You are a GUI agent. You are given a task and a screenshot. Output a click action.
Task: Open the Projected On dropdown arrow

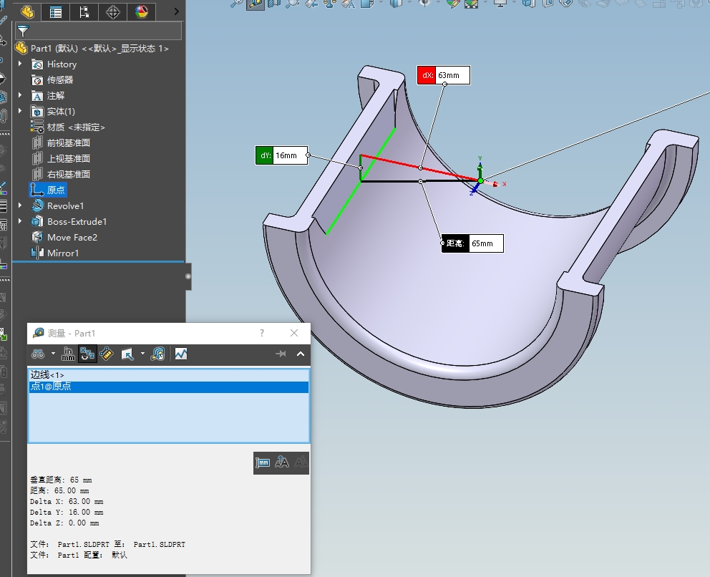point(142,354)
